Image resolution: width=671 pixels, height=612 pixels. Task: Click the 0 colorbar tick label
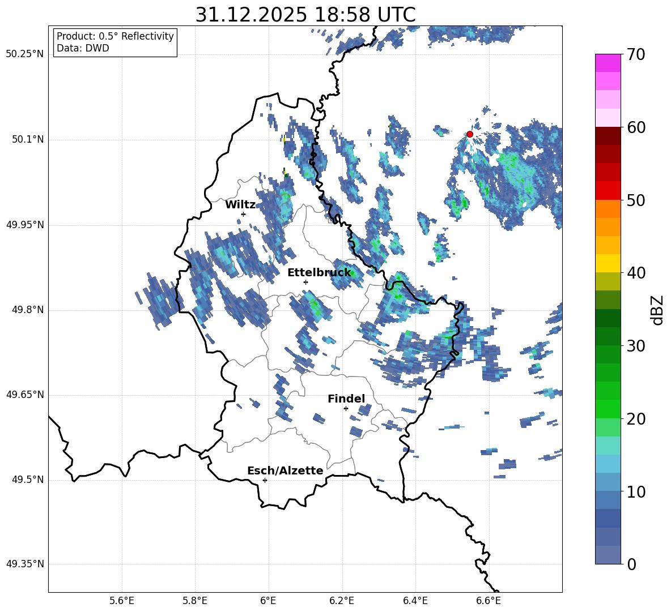coord(631,564)
